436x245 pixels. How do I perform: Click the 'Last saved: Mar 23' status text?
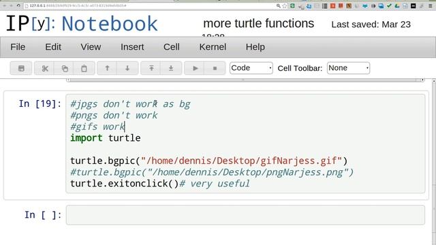(x=371, y=24)
